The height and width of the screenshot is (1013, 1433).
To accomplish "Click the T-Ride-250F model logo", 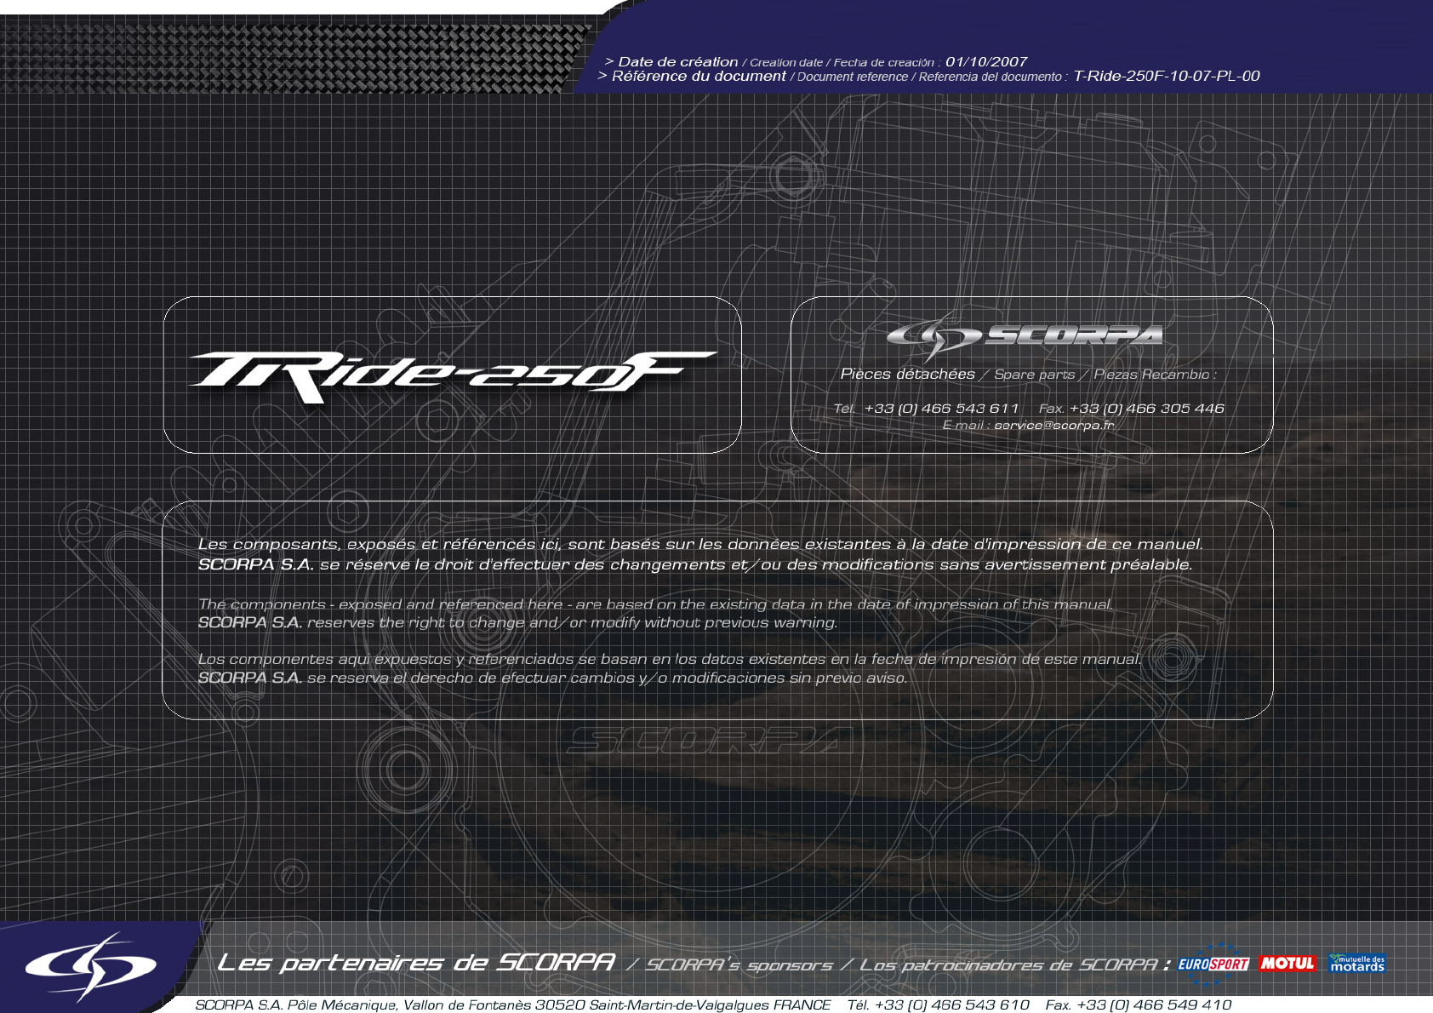I will pos(452,376).
